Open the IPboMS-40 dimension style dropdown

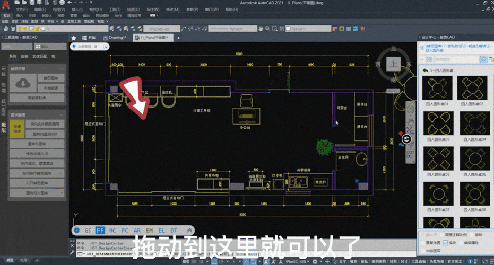pos(162,29)
